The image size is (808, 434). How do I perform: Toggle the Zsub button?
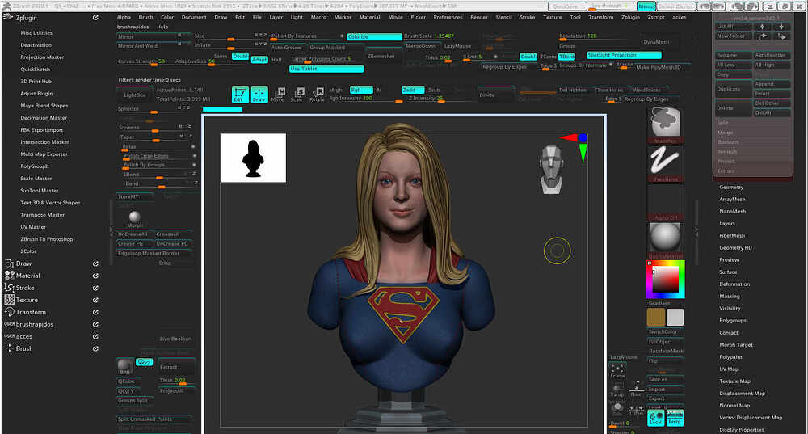[x=434, y=90]
